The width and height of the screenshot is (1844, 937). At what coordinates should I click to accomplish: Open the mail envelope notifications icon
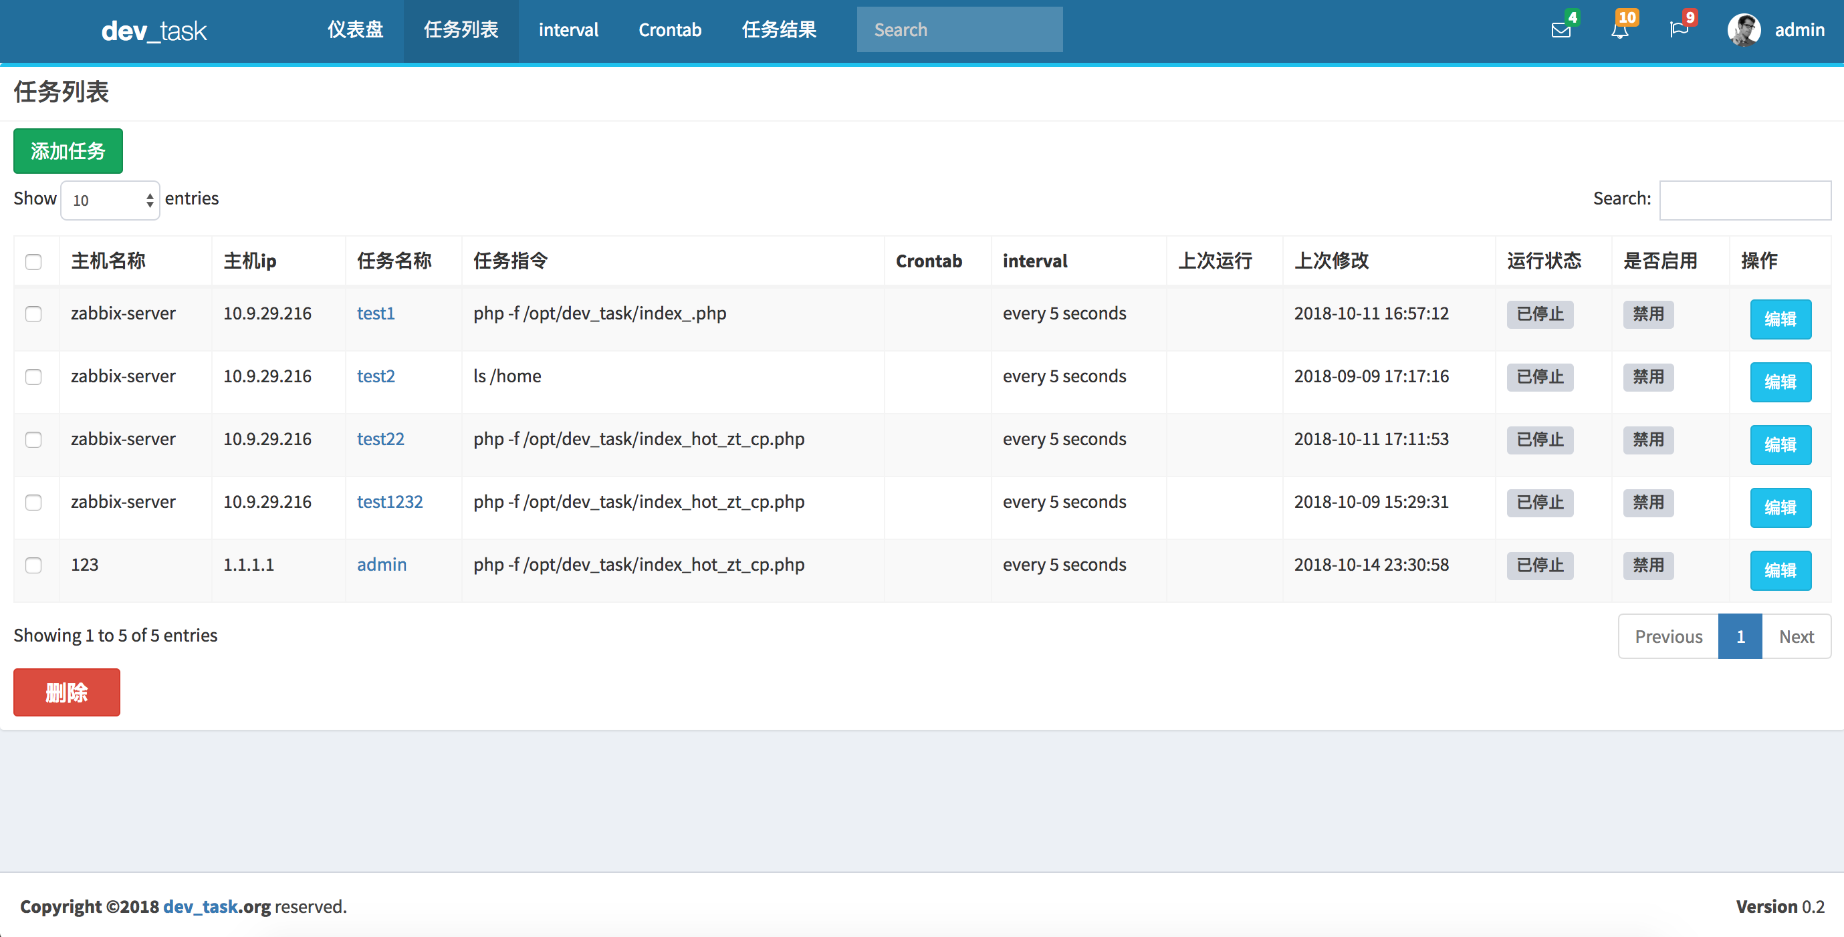pyautogui.click(x=1561, y=30)
